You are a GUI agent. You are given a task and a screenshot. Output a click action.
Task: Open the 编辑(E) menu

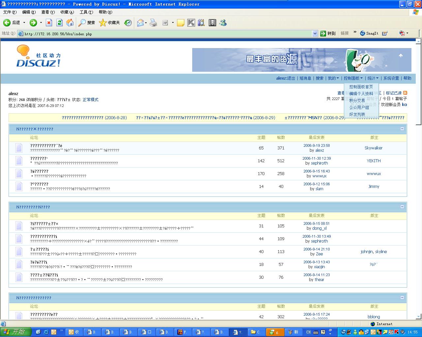pos(29,12)
